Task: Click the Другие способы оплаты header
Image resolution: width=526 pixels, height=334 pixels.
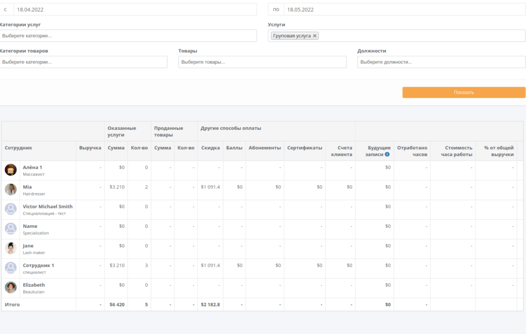Action: pyautogui.click(x=231, y=128)
